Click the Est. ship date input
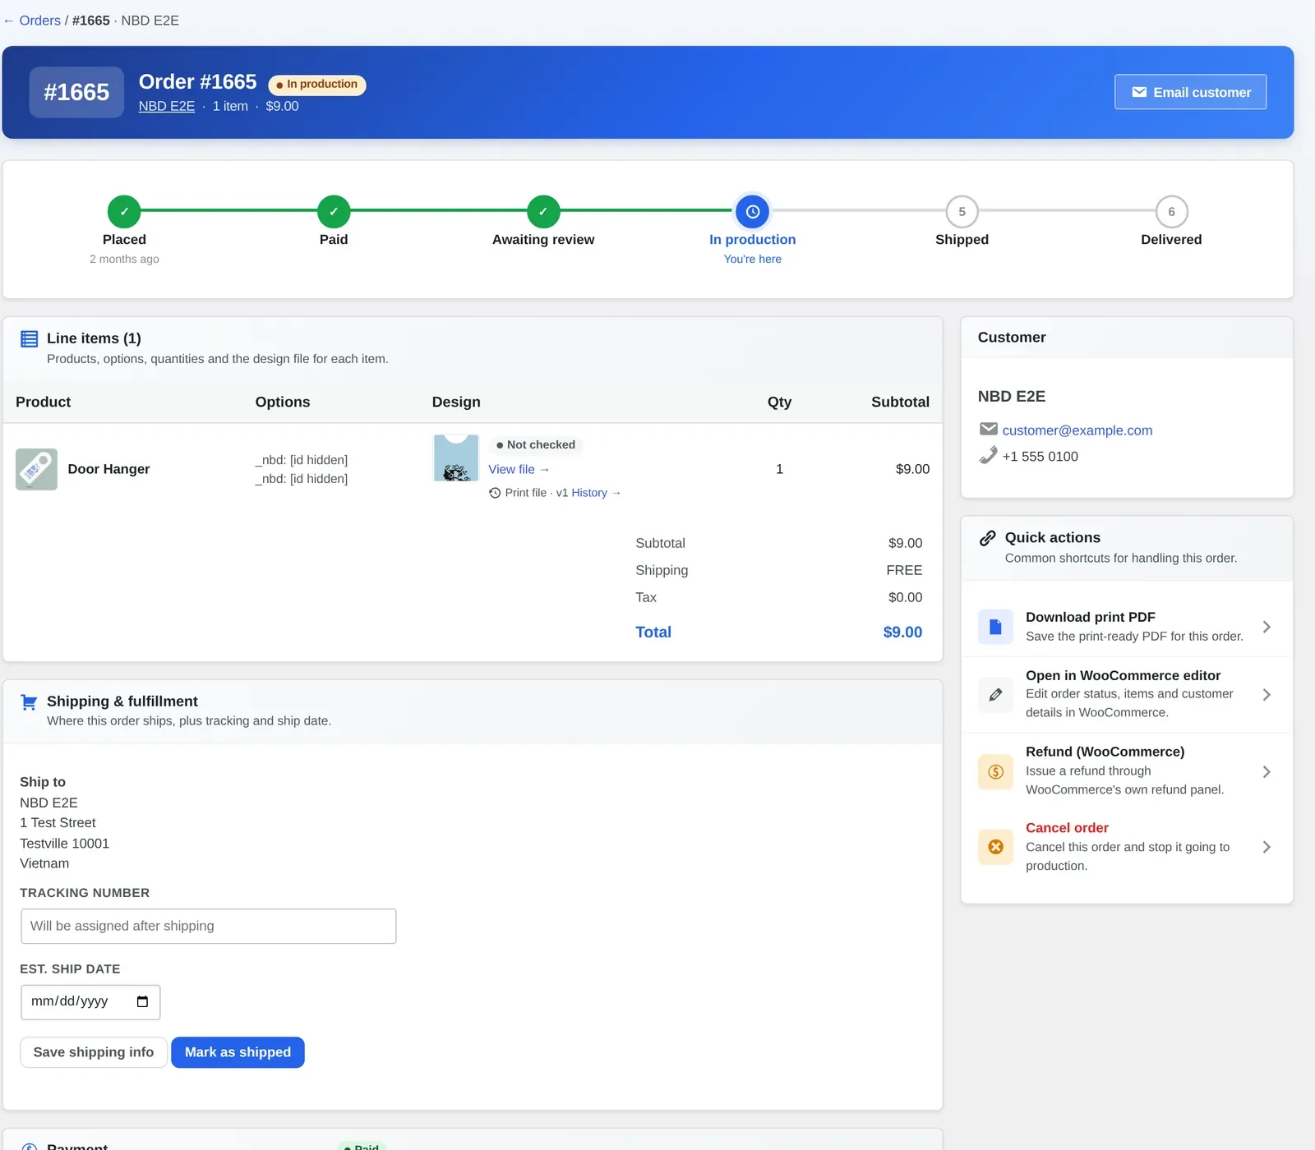This screenshot has height=1150, width=1315. [90, 1001]
